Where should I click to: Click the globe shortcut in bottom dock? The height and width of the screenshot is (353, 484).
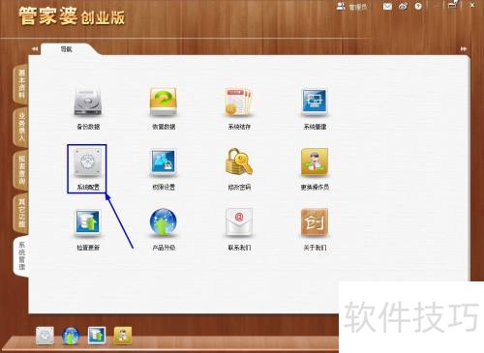(x=71, y=336)
